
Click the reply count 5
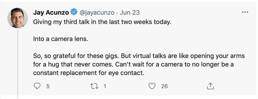click(x=48, y=86)
